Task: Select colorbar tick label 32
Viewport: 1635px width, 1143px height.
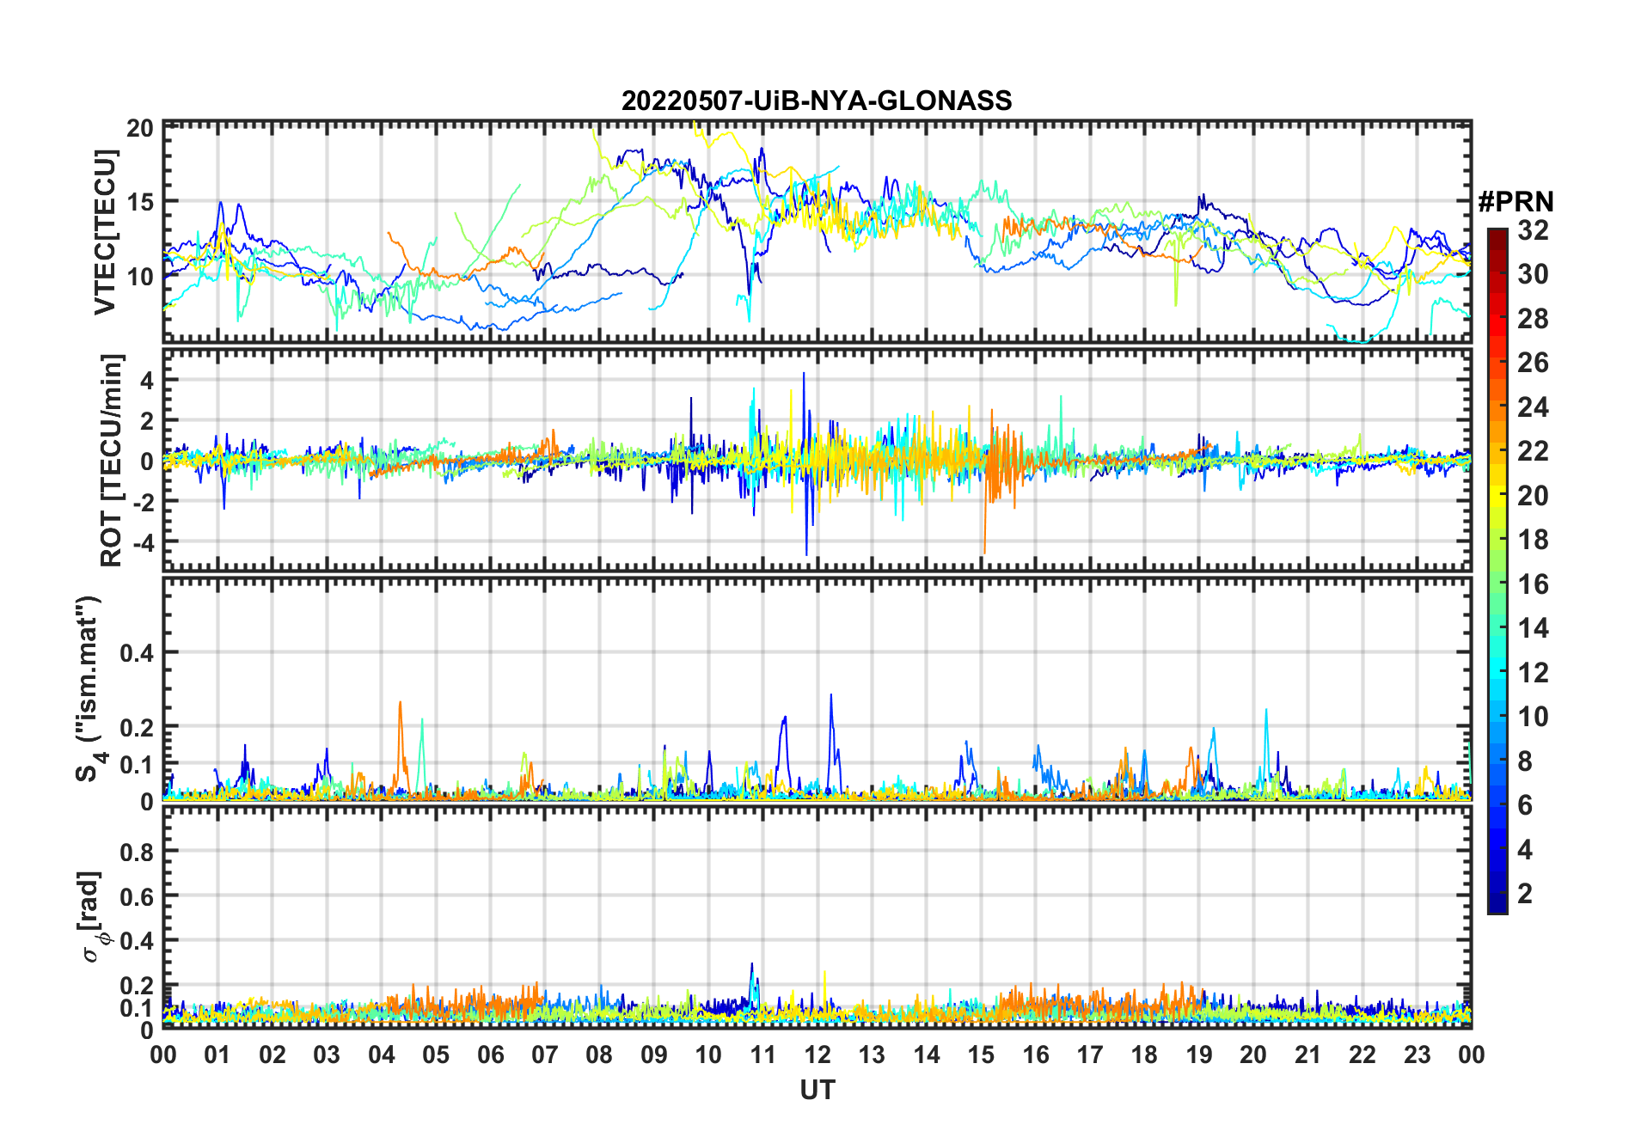Action: click(x=1533, y=230)
